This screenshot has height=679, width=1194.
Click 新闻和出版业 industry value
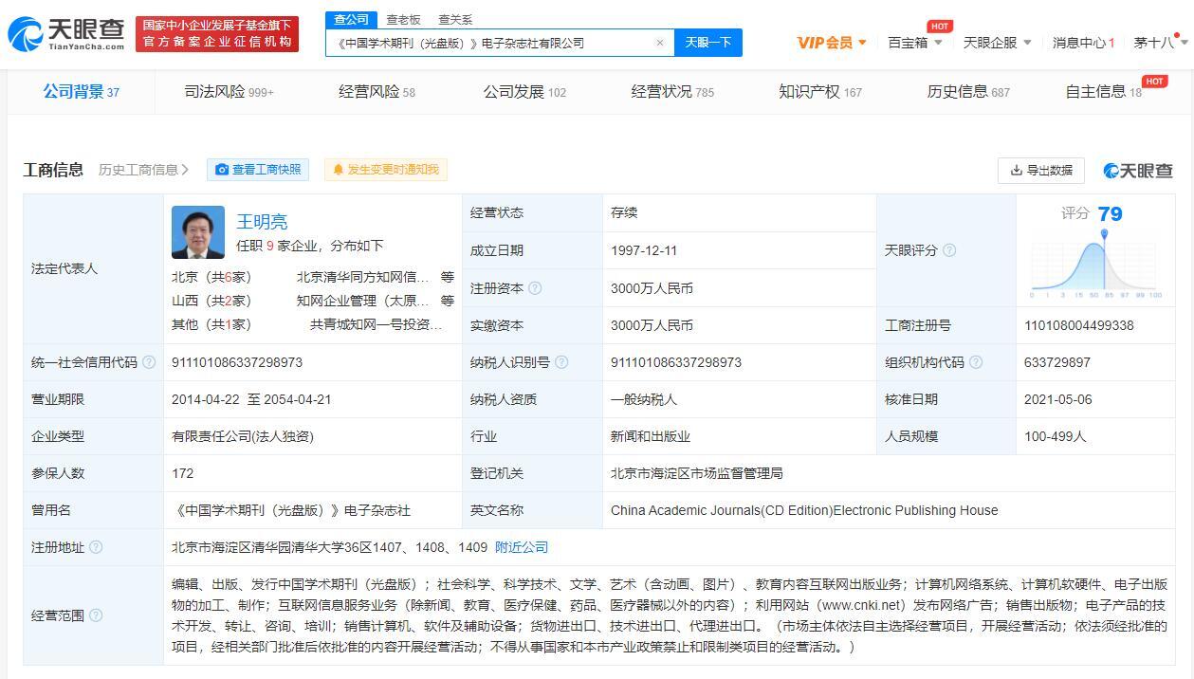pyautogui.click(x=651, y=436)
